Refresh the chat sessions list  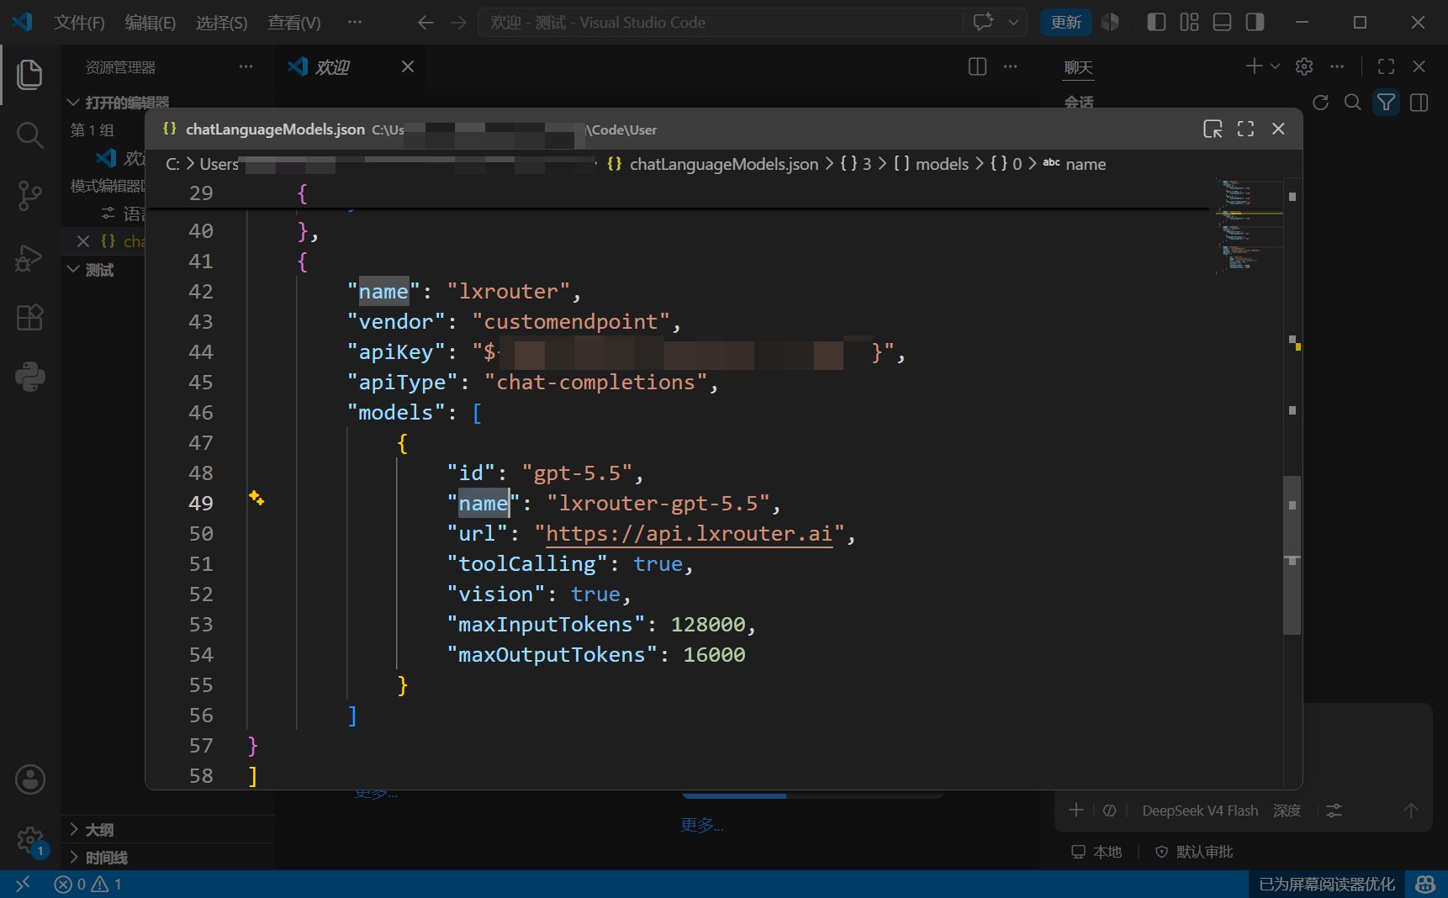point(1320,103)
